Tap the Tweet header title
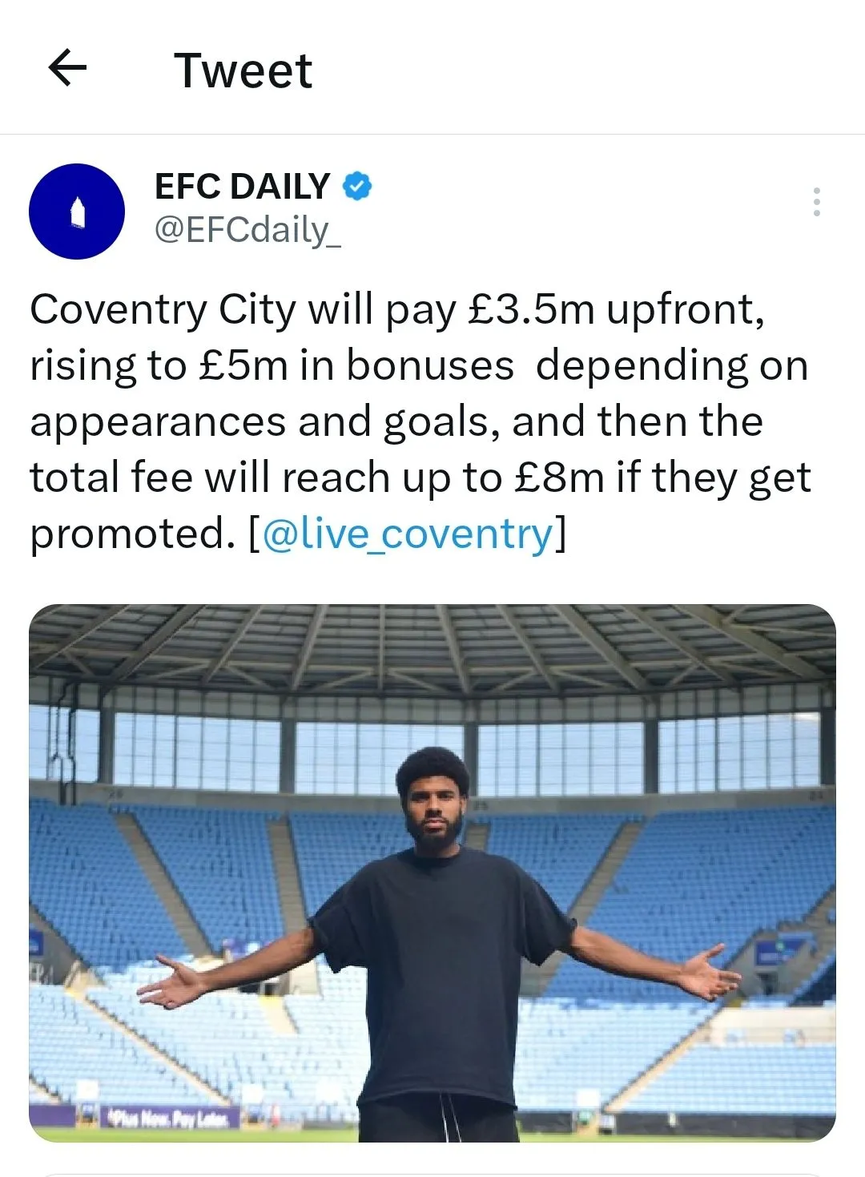 [x=243, y=70]
